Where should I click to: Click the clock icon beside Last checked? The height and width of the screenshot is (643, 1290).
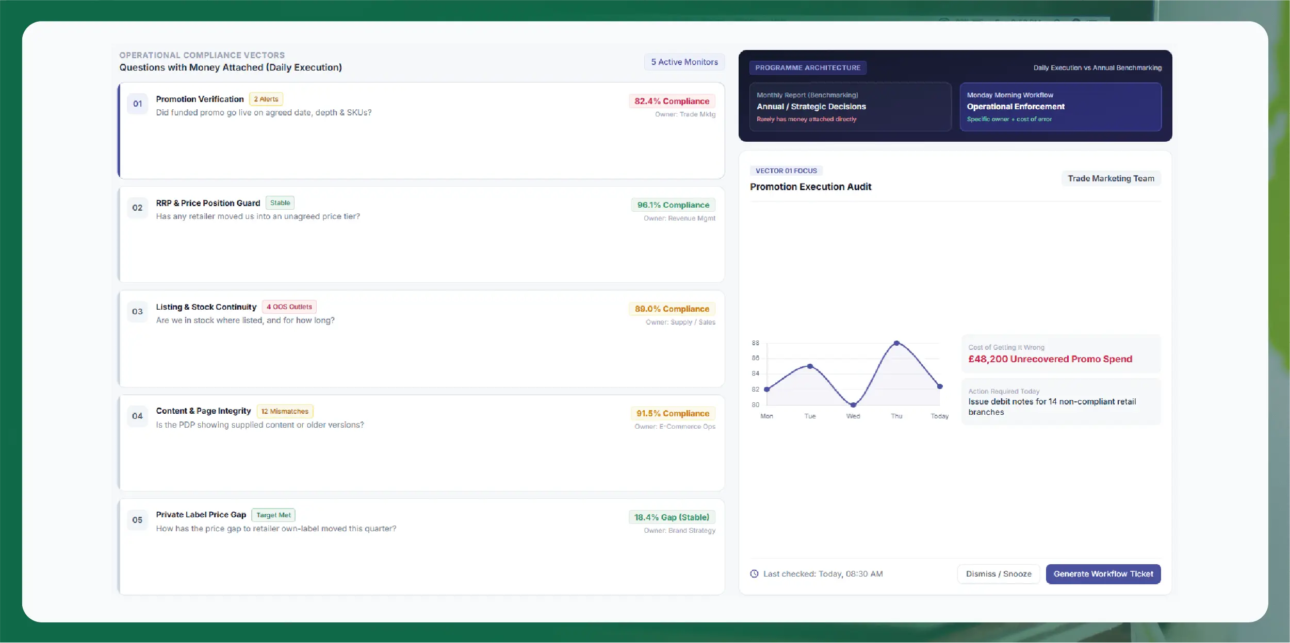pos(754,574)
